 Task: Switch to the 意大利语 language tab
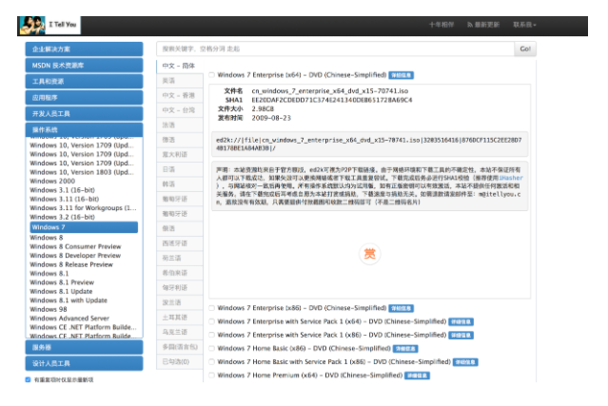pyautogui.click(x=180, y=155)
